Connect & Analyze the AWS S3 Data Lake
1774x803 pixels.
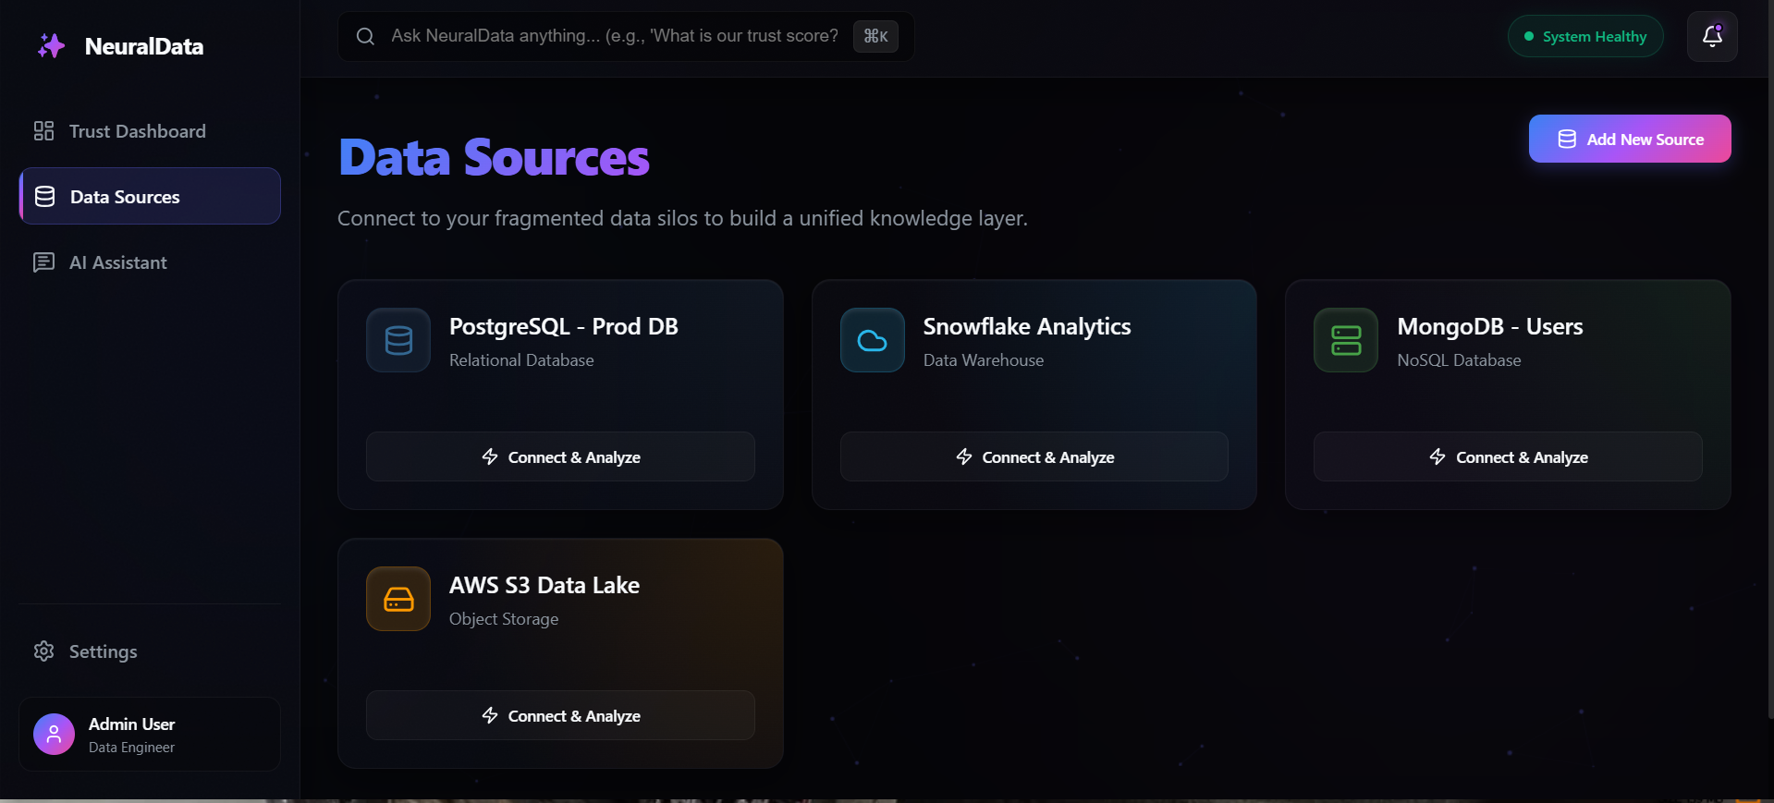pyautogui.click(x=560, y=715)
